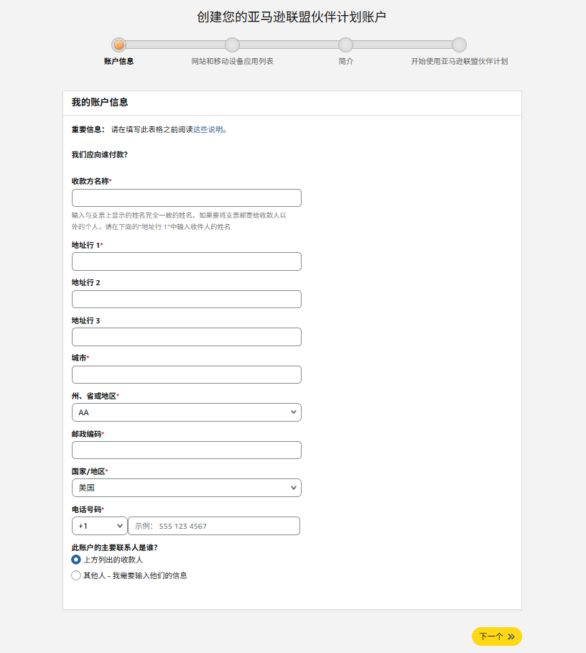Click inside the 地址行 1 input field
Viewport: 586px width, 653px height.
pyautogui.click(x=185, y=261)
